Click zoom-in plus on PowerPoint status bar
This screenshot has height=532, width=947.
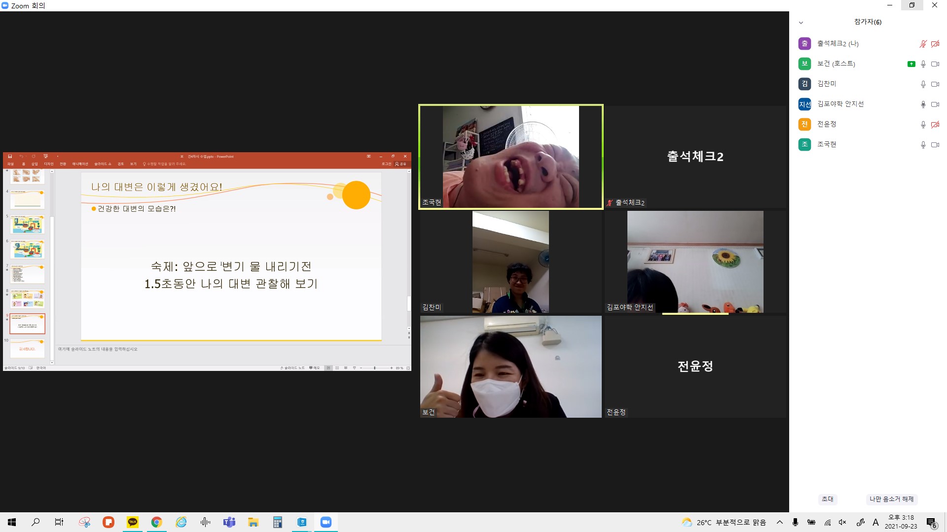[x=392, y=368]
